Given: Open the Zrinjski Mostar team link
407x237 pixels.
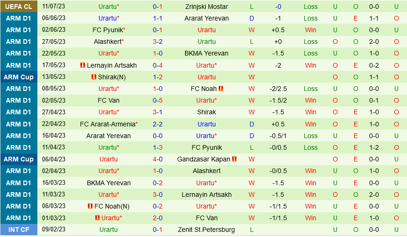Looking at the screenshot, I should [x=207, y=7].
